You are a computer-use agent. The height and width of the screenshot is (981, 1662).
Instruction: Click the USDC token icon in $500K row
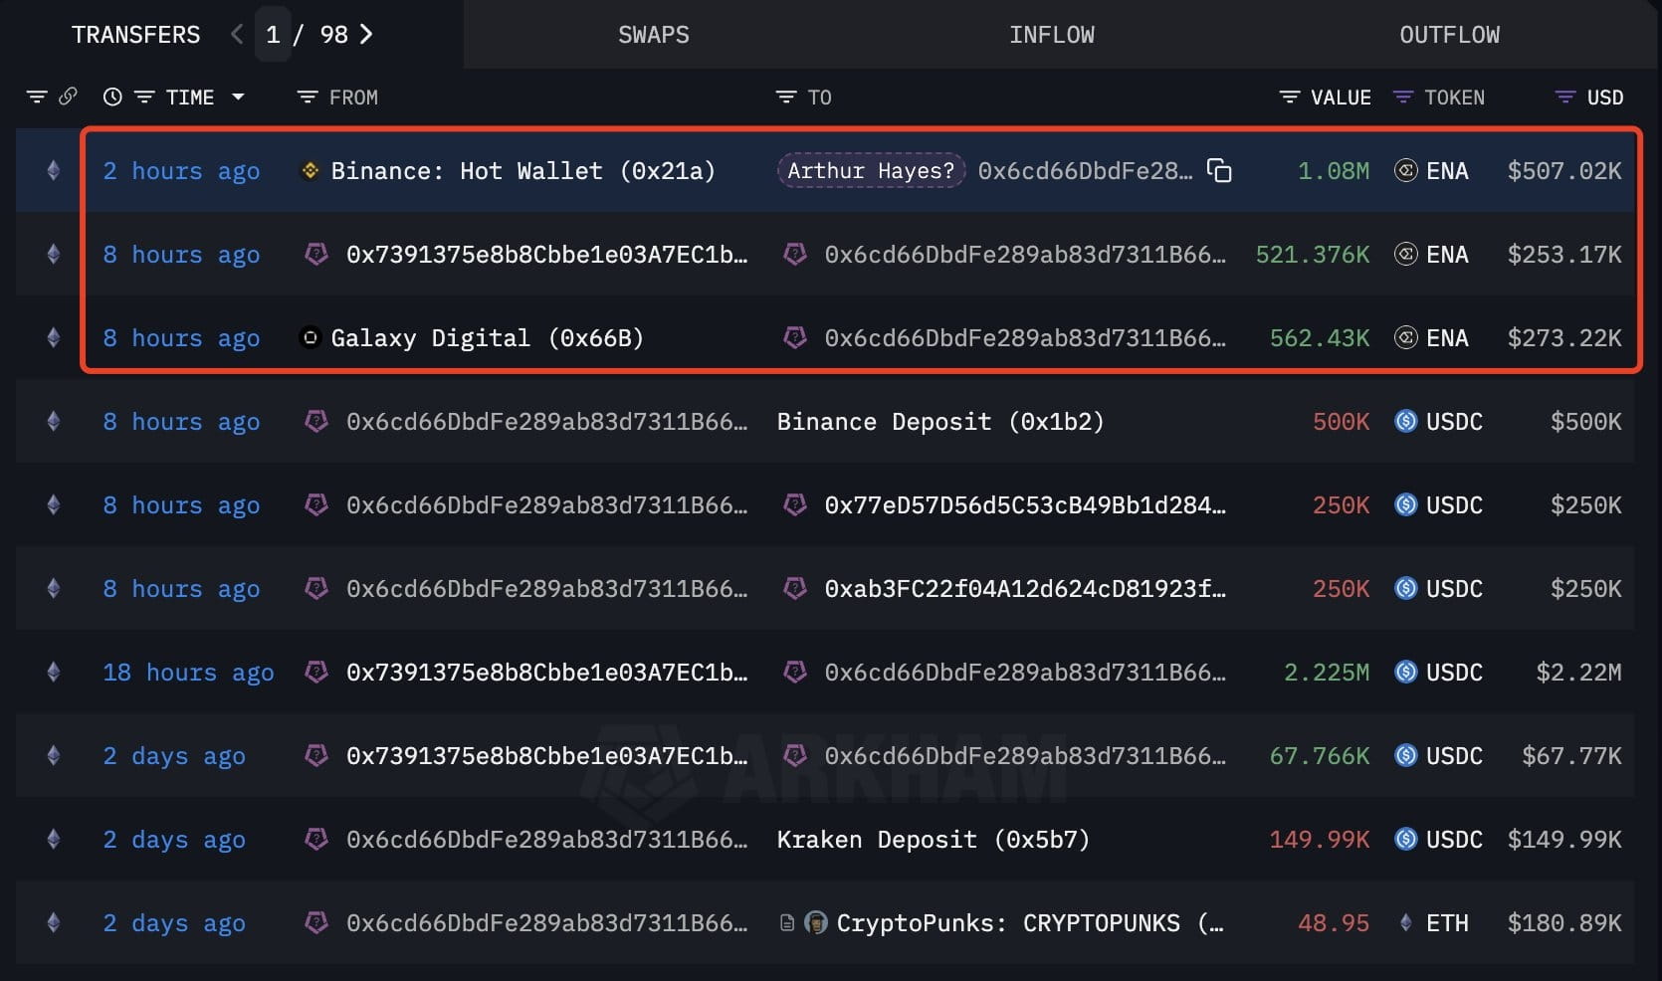[1406, 422]
